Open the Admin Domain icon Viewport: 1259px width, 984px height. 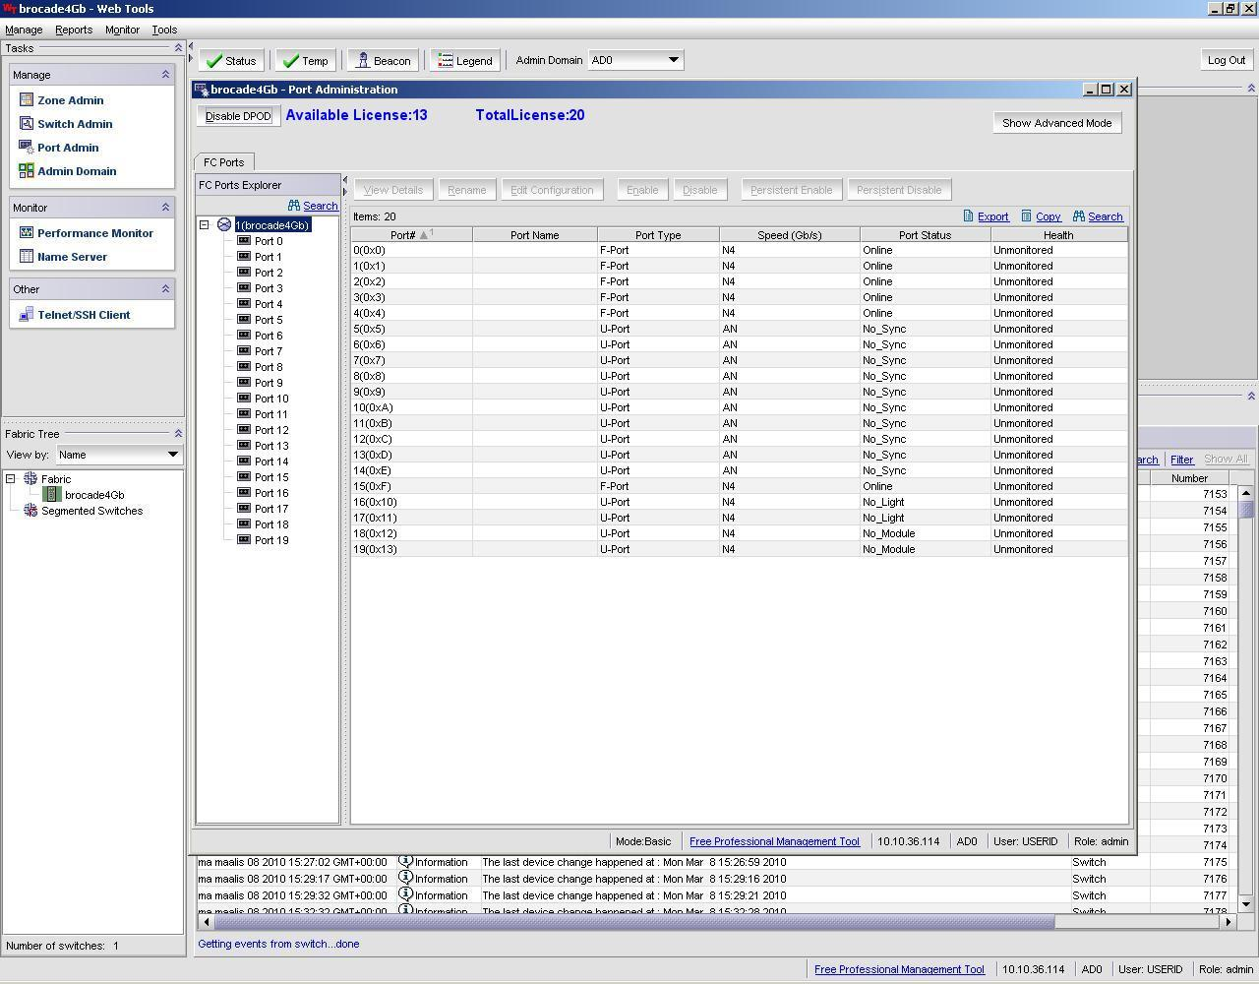coord(27,170)
